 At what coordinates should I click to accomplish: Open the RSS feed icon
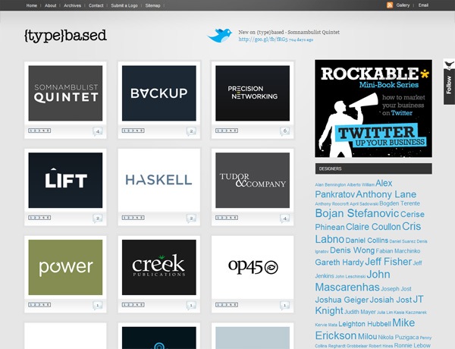pyautogui.click(x=390, y=5)
